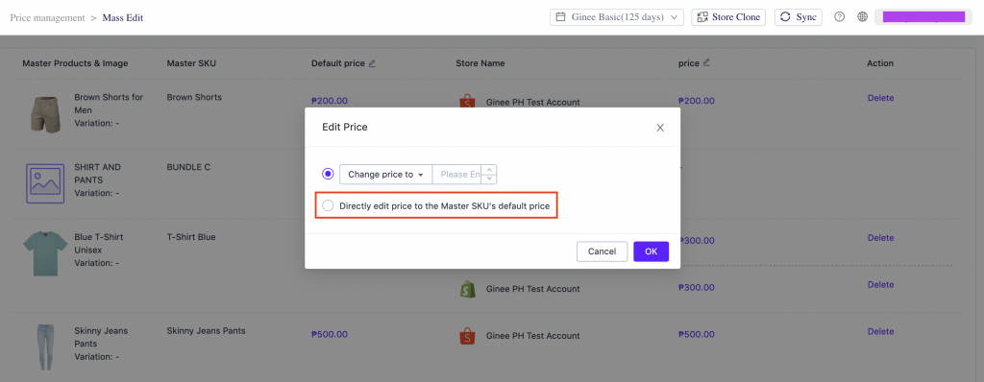Click Cancel in the Edit Price dialog

point(602,251)
